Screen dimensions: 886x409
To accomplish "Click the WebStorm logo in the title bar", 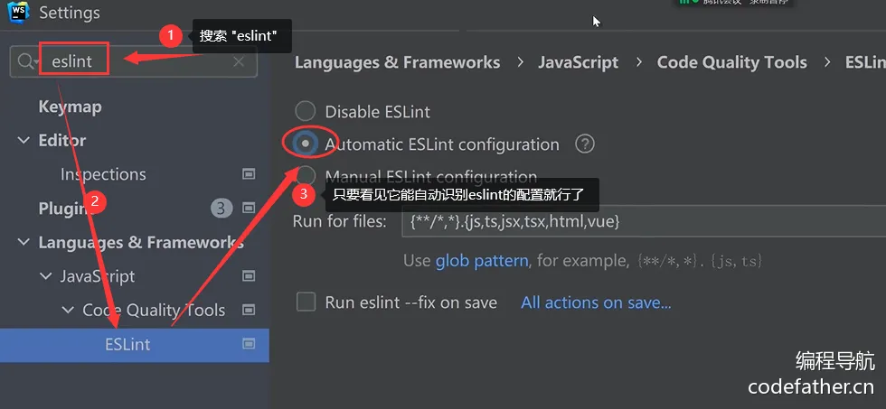I will click(x=17, y=11).
